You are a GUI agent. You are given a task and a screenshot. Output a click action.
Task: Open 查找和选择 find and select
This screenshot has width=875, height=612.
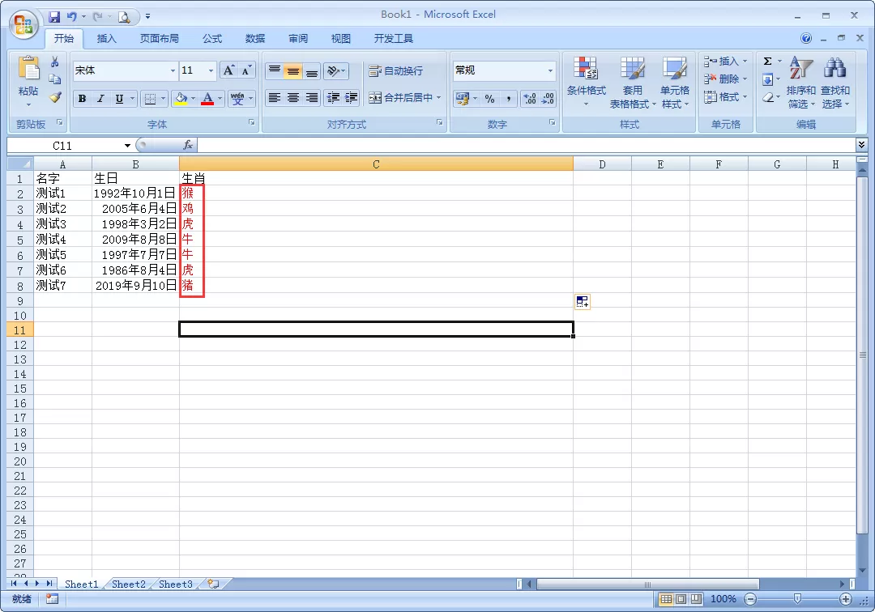(x=834, y=83)
